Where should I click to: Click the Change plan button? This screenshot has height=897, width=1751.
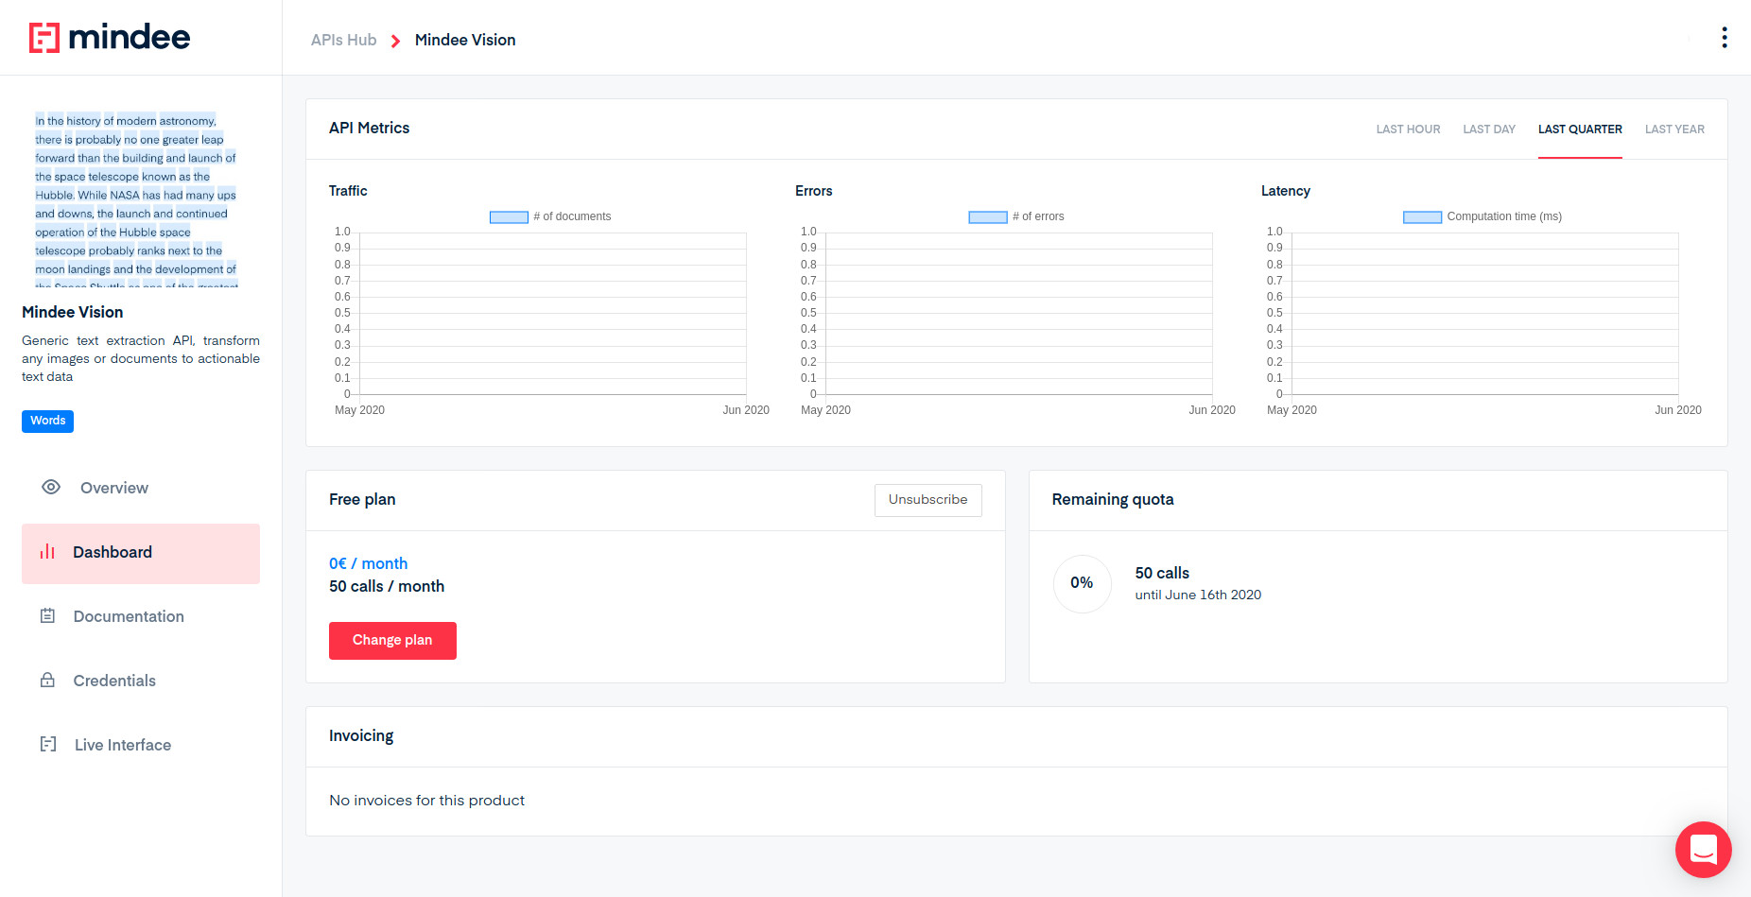coord(392,640)
